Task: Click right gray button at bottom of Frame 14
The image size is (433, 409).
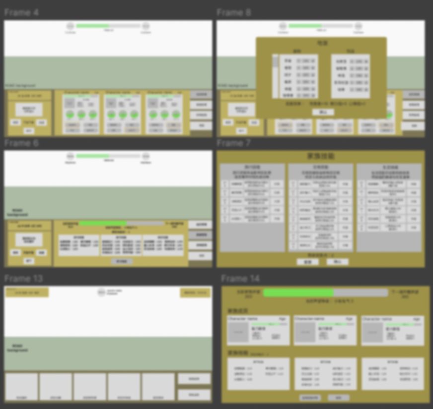Action: 339,398
